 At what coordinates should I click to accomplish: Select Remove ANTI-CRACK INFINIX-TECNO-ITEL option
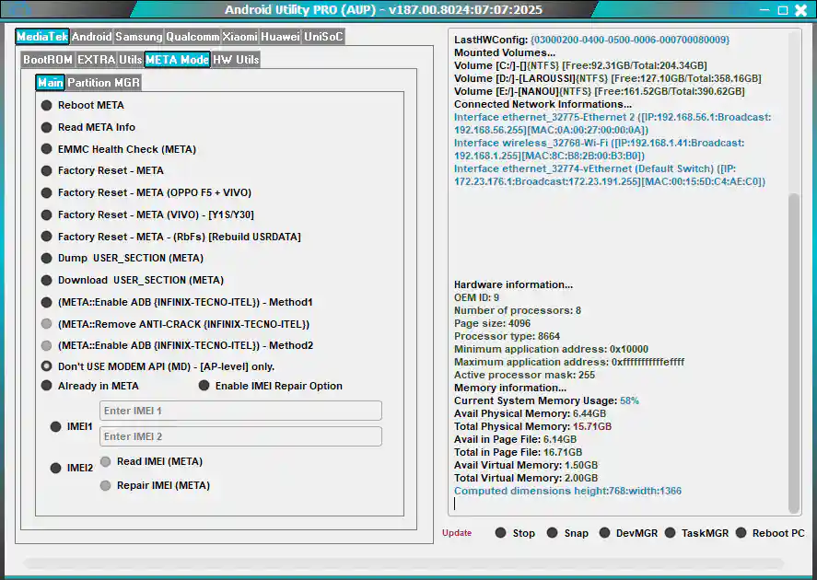pos(175,324)
